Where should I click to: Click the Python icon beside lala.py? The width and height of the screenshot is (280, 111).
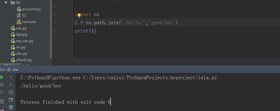tap(13, 34)
